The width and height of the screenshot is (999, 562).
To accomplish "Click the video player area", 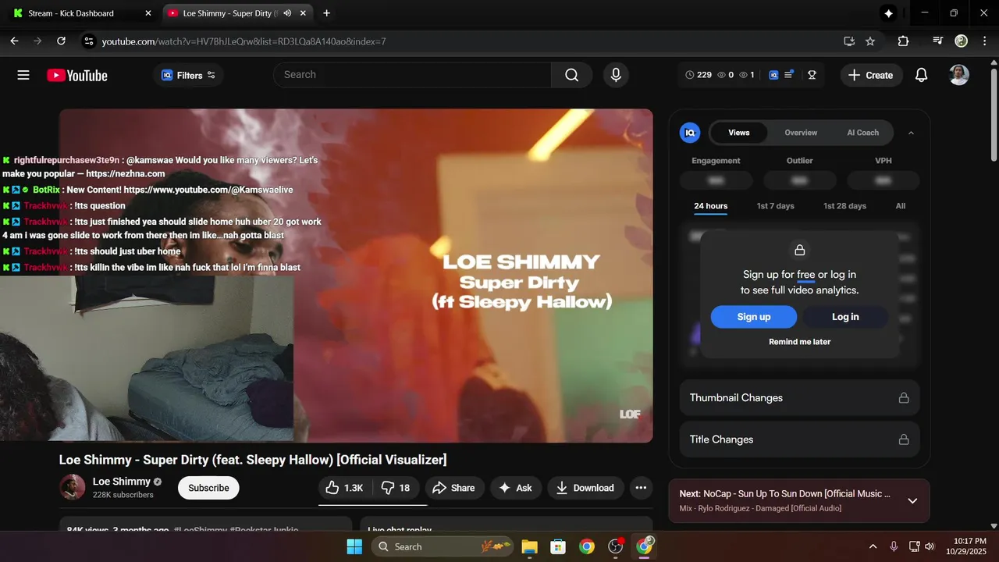I will tap(356, 276).
